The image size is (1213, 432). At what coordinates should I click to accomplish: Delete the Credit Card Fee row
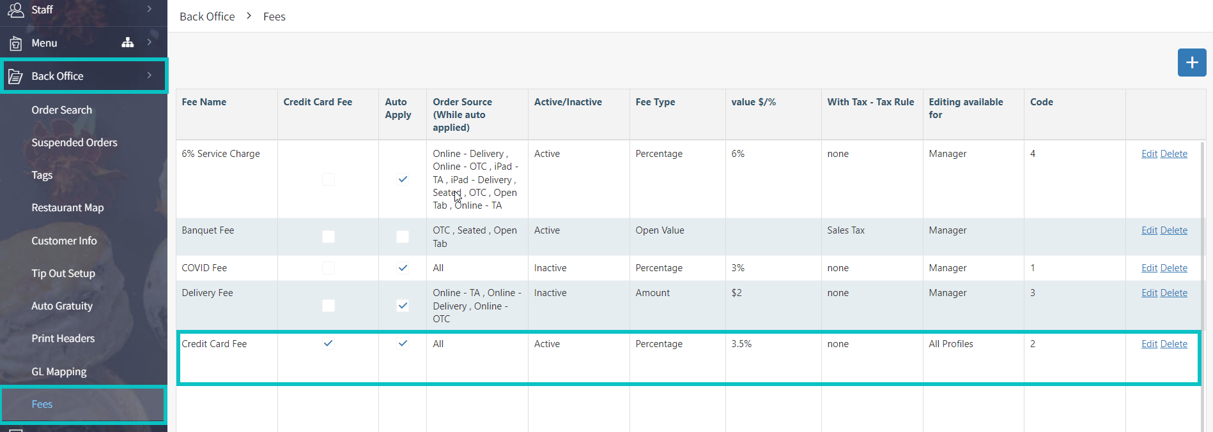(1174, 344)
